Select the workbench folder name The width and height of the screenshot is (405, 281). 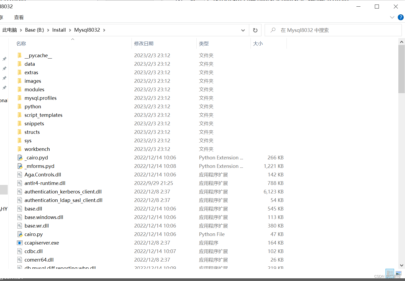coord(37,149)
